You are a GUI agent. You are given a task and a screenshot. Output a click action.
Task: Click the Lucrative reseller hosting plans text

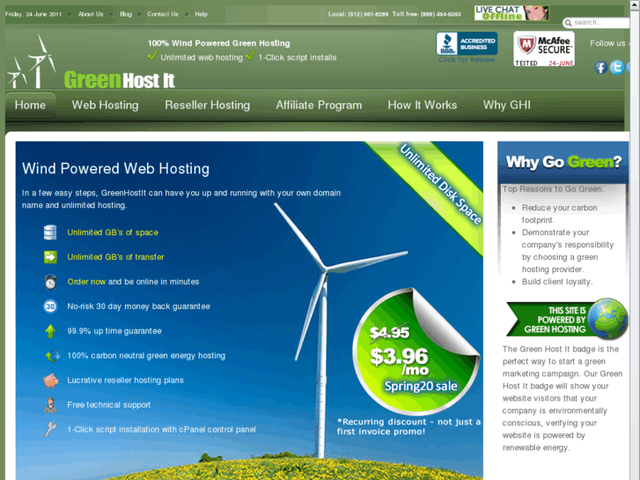pyautogui.click(x=125, y=380)
